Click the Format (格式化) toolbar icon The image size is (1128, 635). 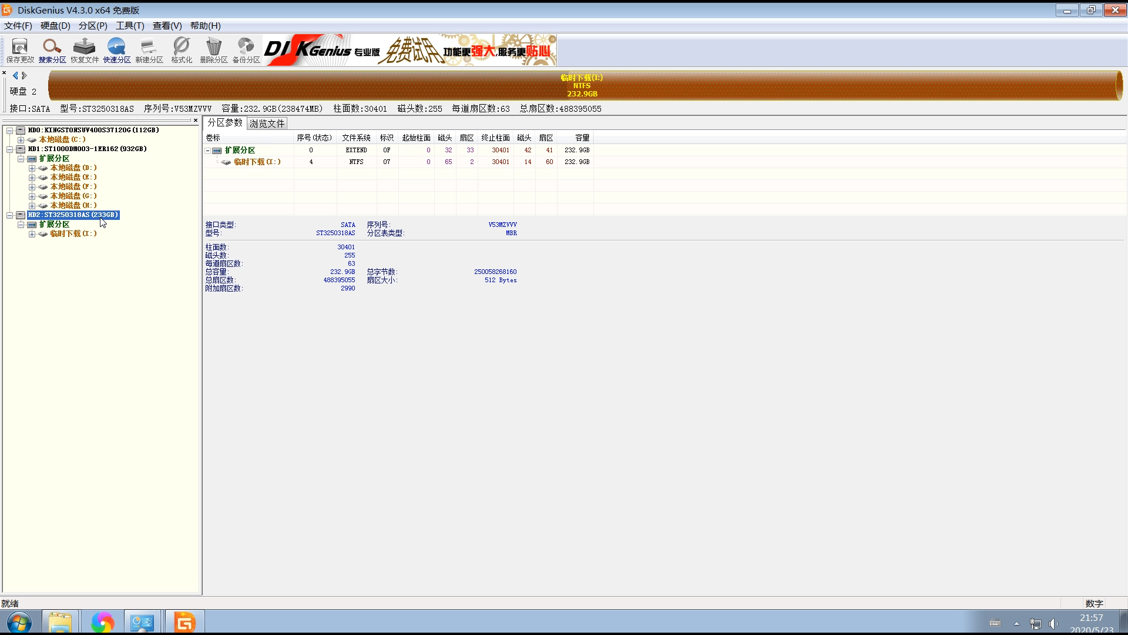(182, 50)
